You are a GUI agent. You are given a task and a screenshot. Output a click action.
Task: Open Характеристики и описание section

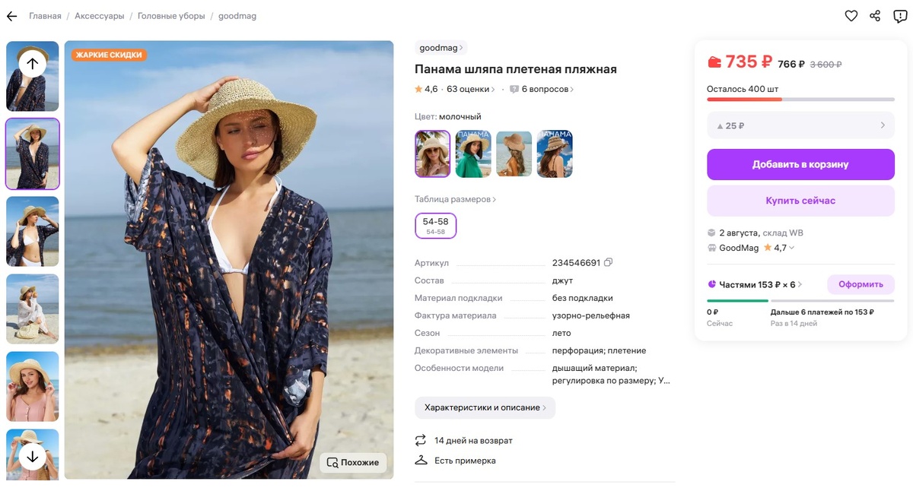(x=485, y=407)
